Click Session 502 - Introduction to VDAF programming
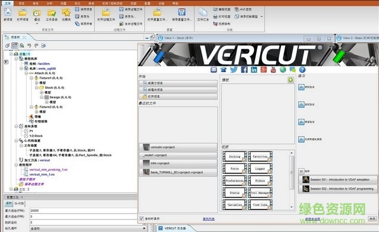The height and width of the screenshot is (232, 379). [337, 189]
